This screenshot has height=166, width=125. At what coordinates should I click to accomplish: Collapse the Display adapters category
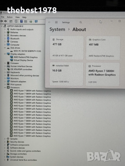click(x=5, y=54)
